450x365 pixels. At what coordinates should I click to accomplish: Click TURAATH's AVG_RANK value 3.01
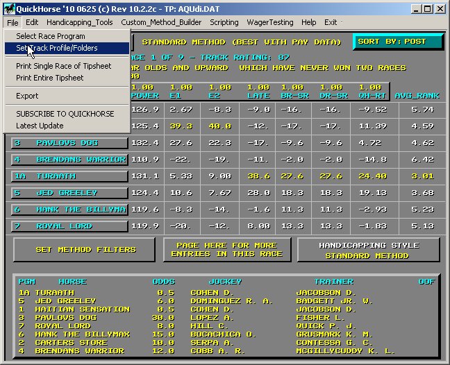(x=422, y=176)
